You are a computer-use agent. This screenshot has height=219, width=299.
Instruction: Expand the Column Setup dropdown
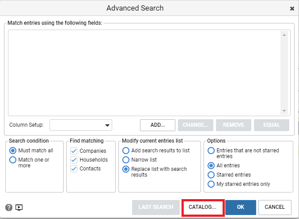[81, 125]
